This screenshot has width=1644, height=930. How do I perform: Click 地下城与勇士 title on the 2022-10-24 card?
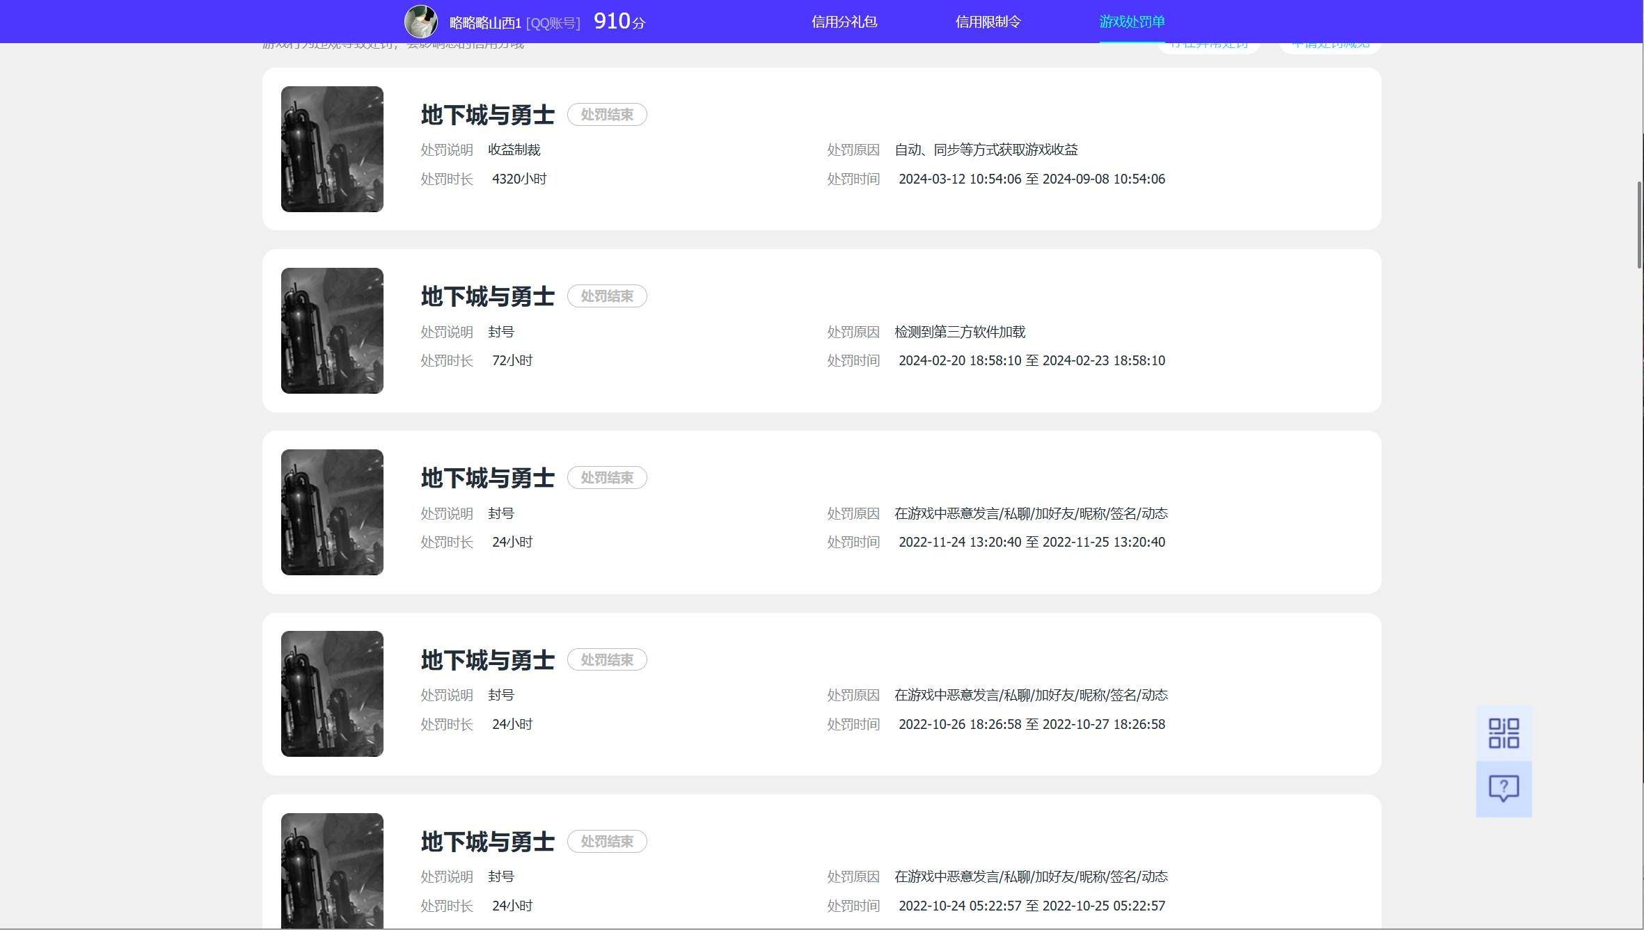click(487, 842)
